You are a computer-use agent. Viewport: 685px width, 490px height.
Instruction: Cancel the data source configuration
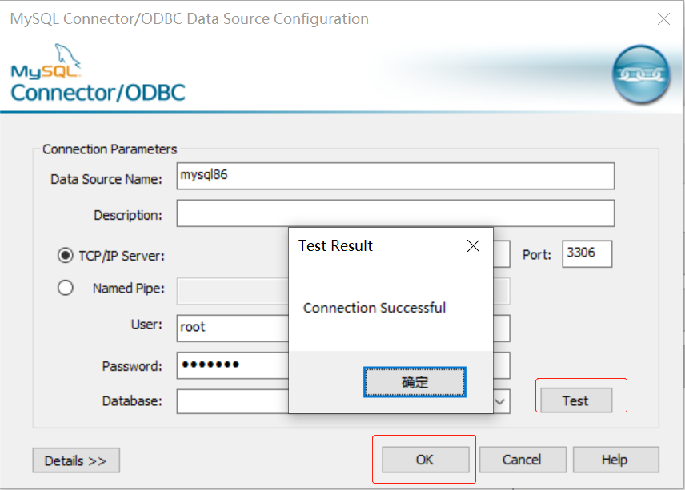point(523,460)
